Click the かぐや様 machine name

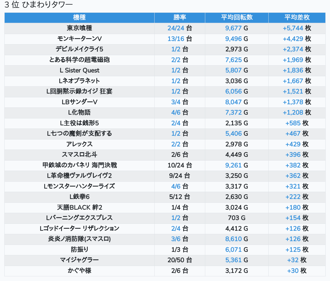coord(79,271)
